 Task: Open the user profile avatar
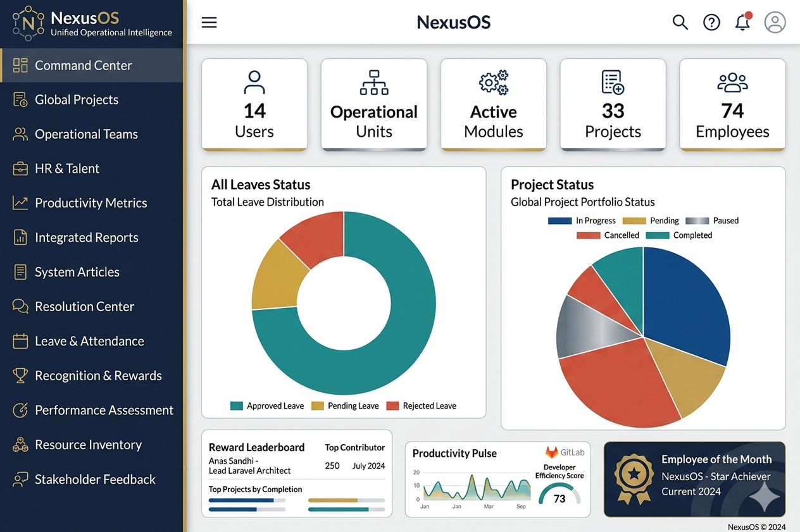click(x=775, y=23)
